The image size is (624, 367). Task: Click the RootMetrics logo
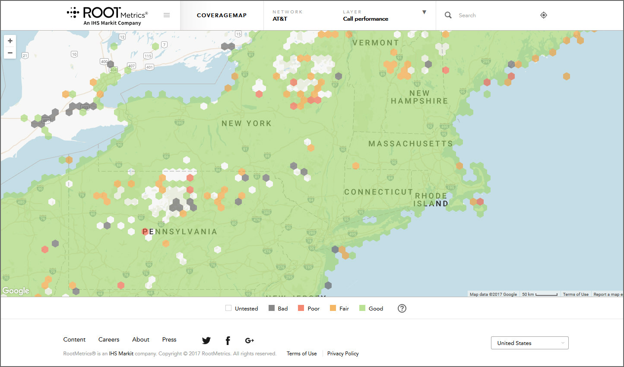[108, 16]
